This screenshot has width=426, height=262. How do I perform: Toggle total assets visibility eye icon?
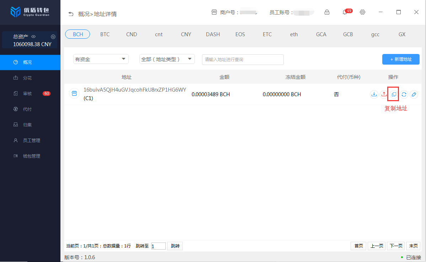point(33,37)
